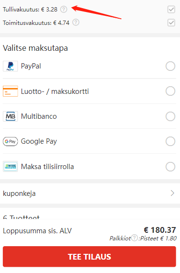
Task: Click the Wire Transfer logo icon
Action: (10, 167)
